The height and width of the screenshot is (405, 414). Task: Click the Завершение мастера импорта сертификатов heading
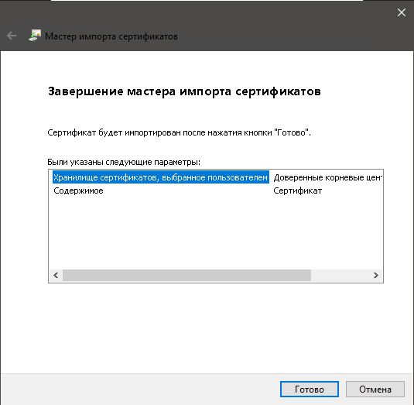tap(184, 91)
